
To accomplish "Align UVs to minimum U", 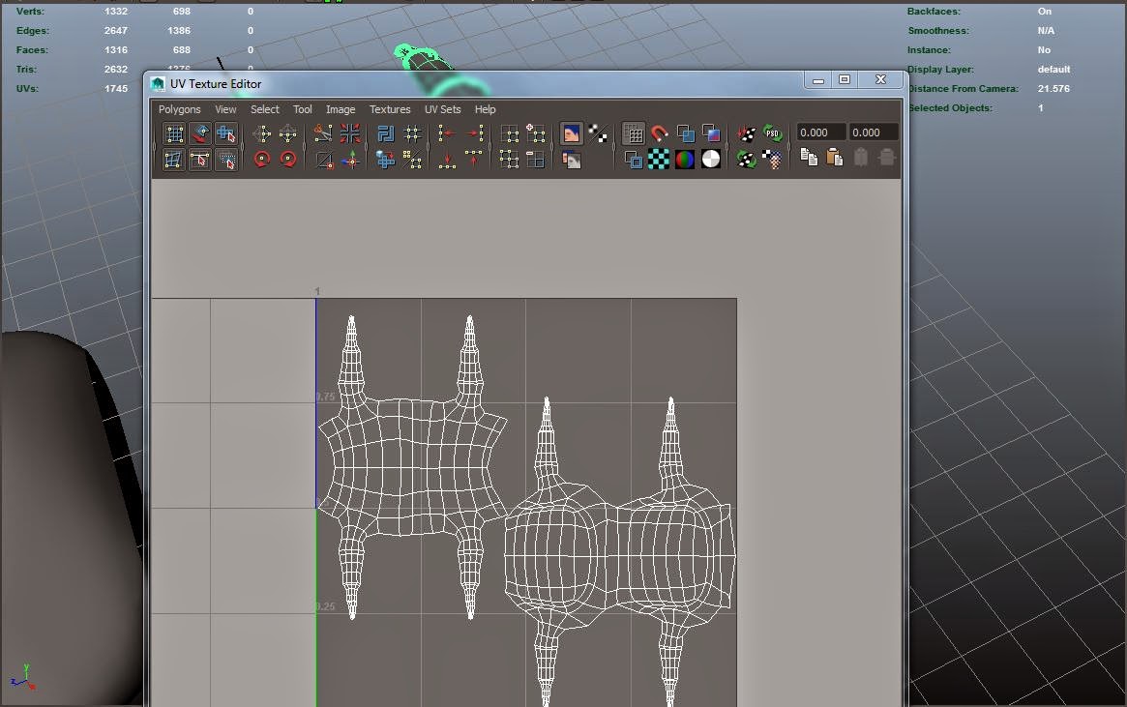I will pos(447,133).
